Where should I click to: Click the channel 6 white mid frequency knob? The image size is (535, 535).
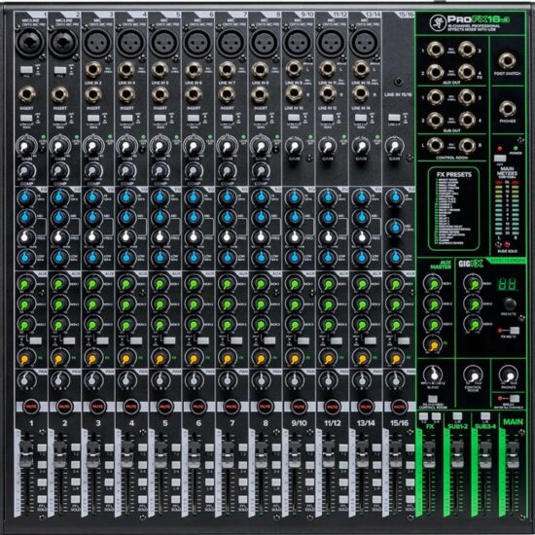coord(194,236)
